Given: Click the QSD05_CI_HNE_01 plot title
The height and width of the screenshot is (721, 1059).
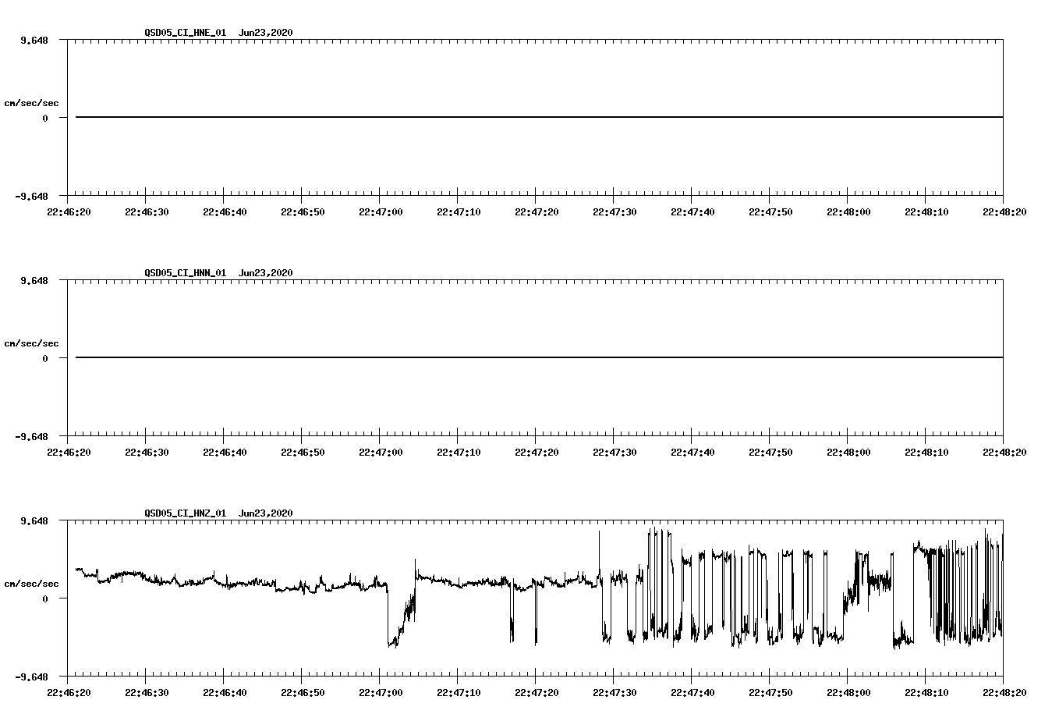Looking at the screenshot, I should click(218, 33).
